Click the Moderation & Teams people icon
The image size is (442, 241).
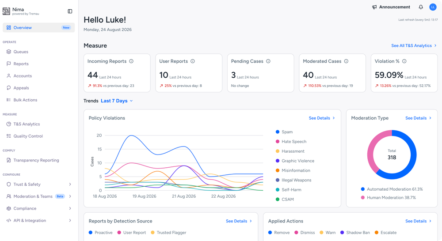[x=9, y=196]
